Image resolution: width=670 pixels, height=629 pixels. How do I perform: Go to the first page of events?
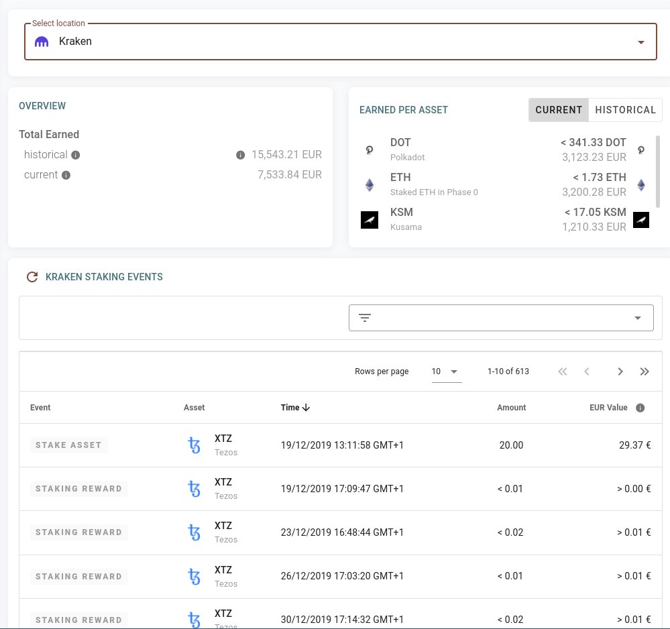[562, 371]
